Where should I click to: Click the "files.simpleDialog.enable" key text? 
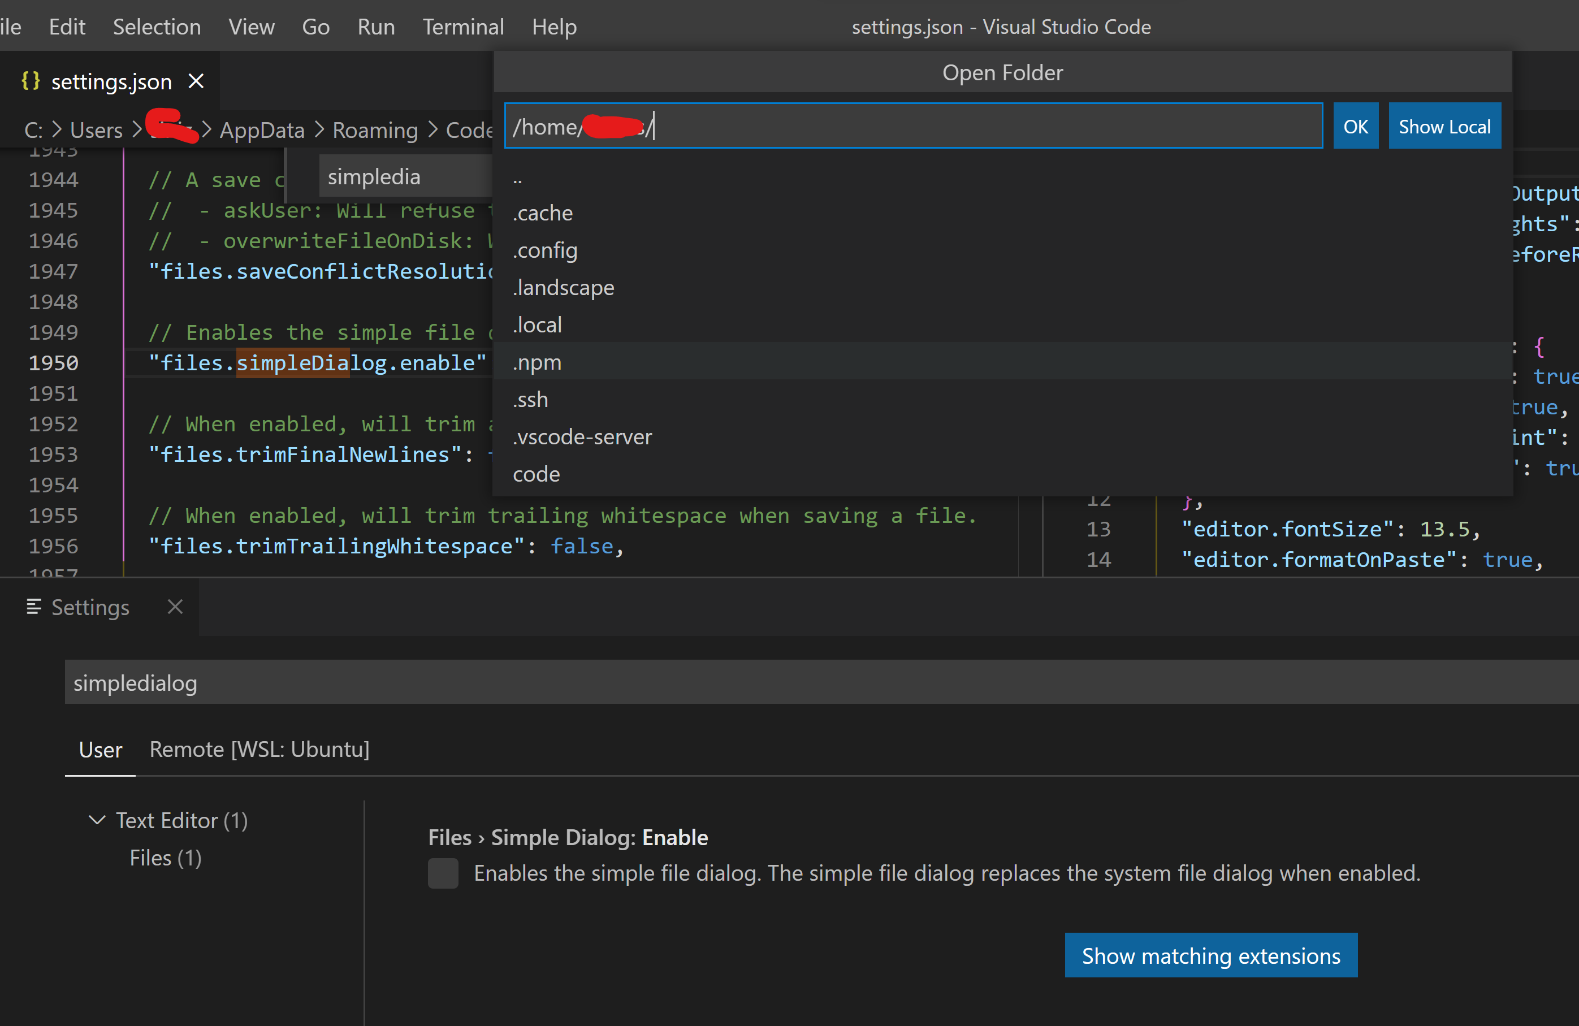[x=318, y=363]
